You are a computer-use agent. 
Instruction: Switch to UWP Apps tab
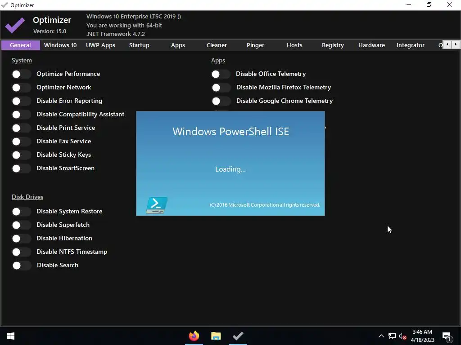click(x=100, y=45)
